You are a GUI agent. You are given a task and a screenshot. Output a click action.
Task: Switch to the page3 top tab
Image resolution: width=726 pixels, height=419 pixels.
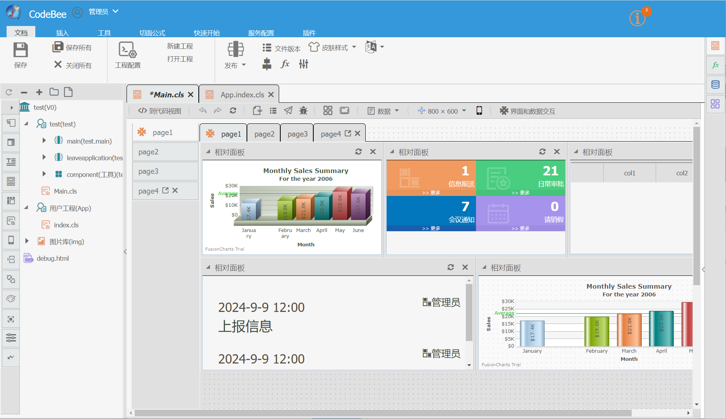pos(297,134)
